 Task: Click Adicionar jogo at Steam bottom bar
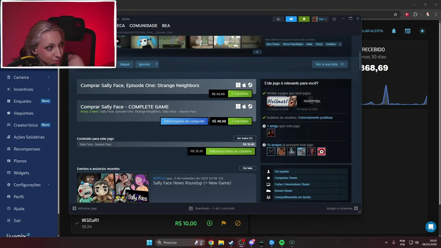point(85,208)
